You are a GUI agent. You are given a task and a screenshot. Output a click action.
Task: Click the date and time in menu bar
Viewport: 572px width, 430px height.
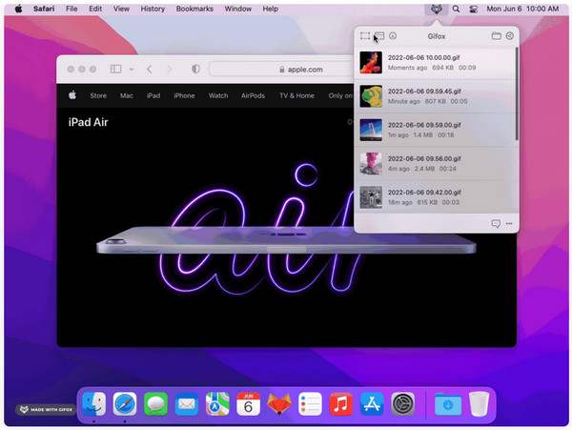pos(522,9)
